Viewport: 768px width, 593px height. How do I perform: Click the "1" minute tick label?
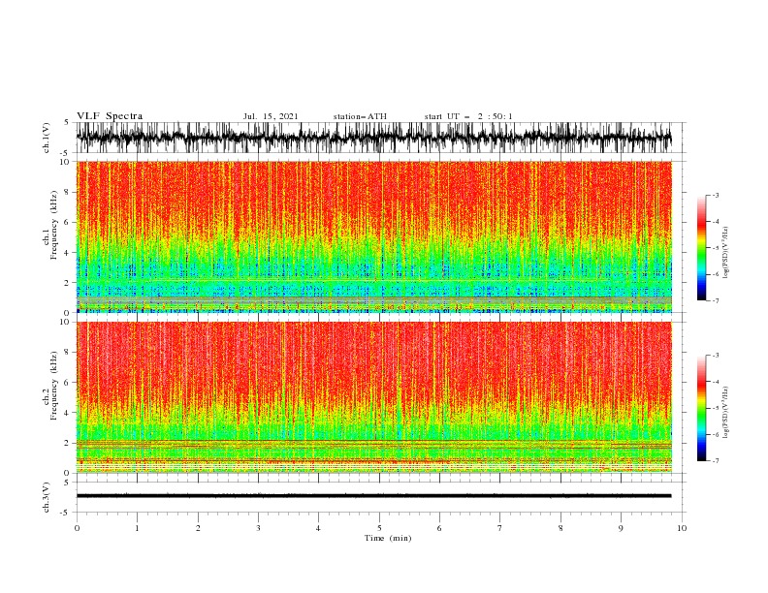click(137, 528)
